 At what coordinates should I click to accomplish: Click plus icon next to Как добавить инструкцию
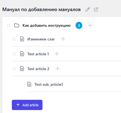click(90, 25)
